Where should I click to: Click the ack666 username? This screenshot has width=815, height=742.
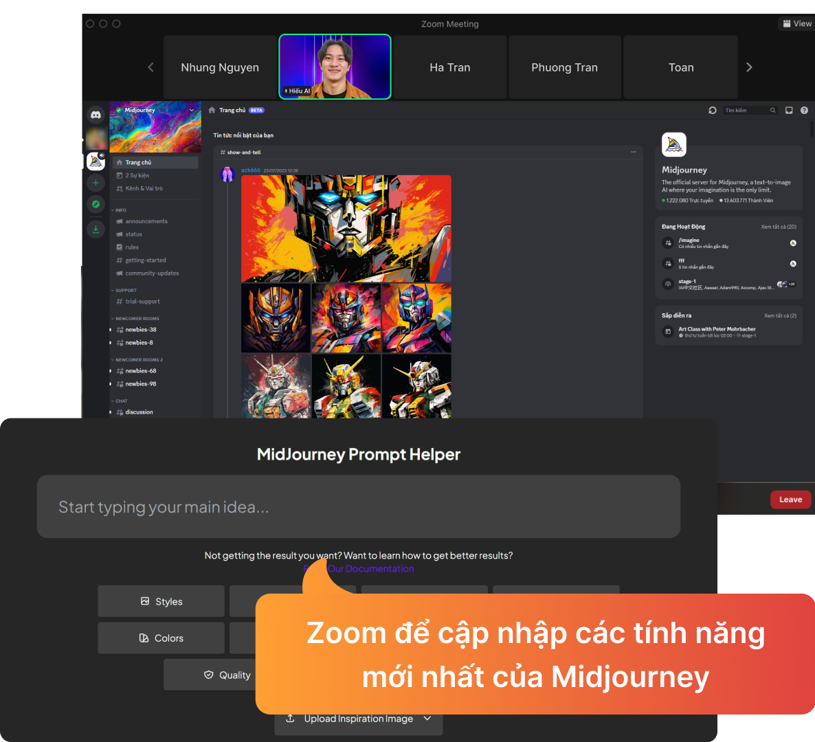tap(251, 170)
